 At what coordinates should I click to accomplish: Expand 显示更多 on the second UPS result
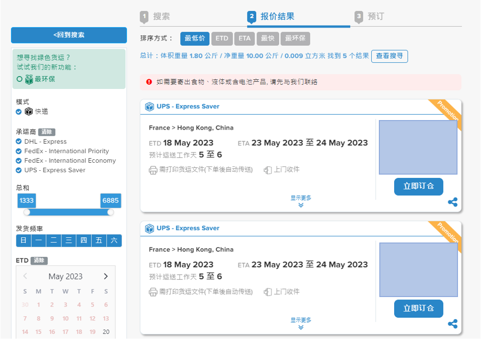coord(301,323)
